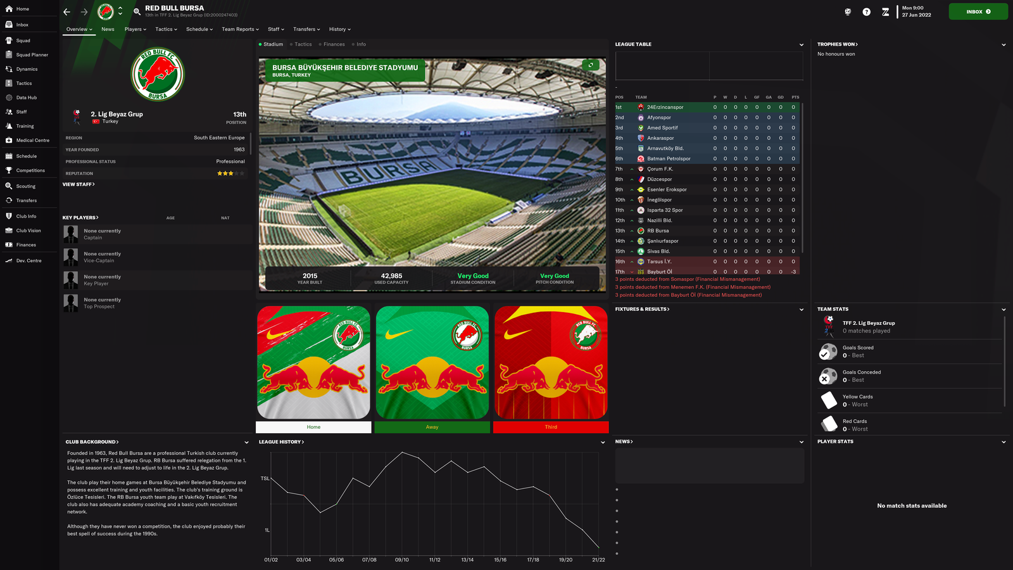Expand the League Table panel dropdown
The width and height of the screenshot is (1013, 570).
click(x=801, y=45)
